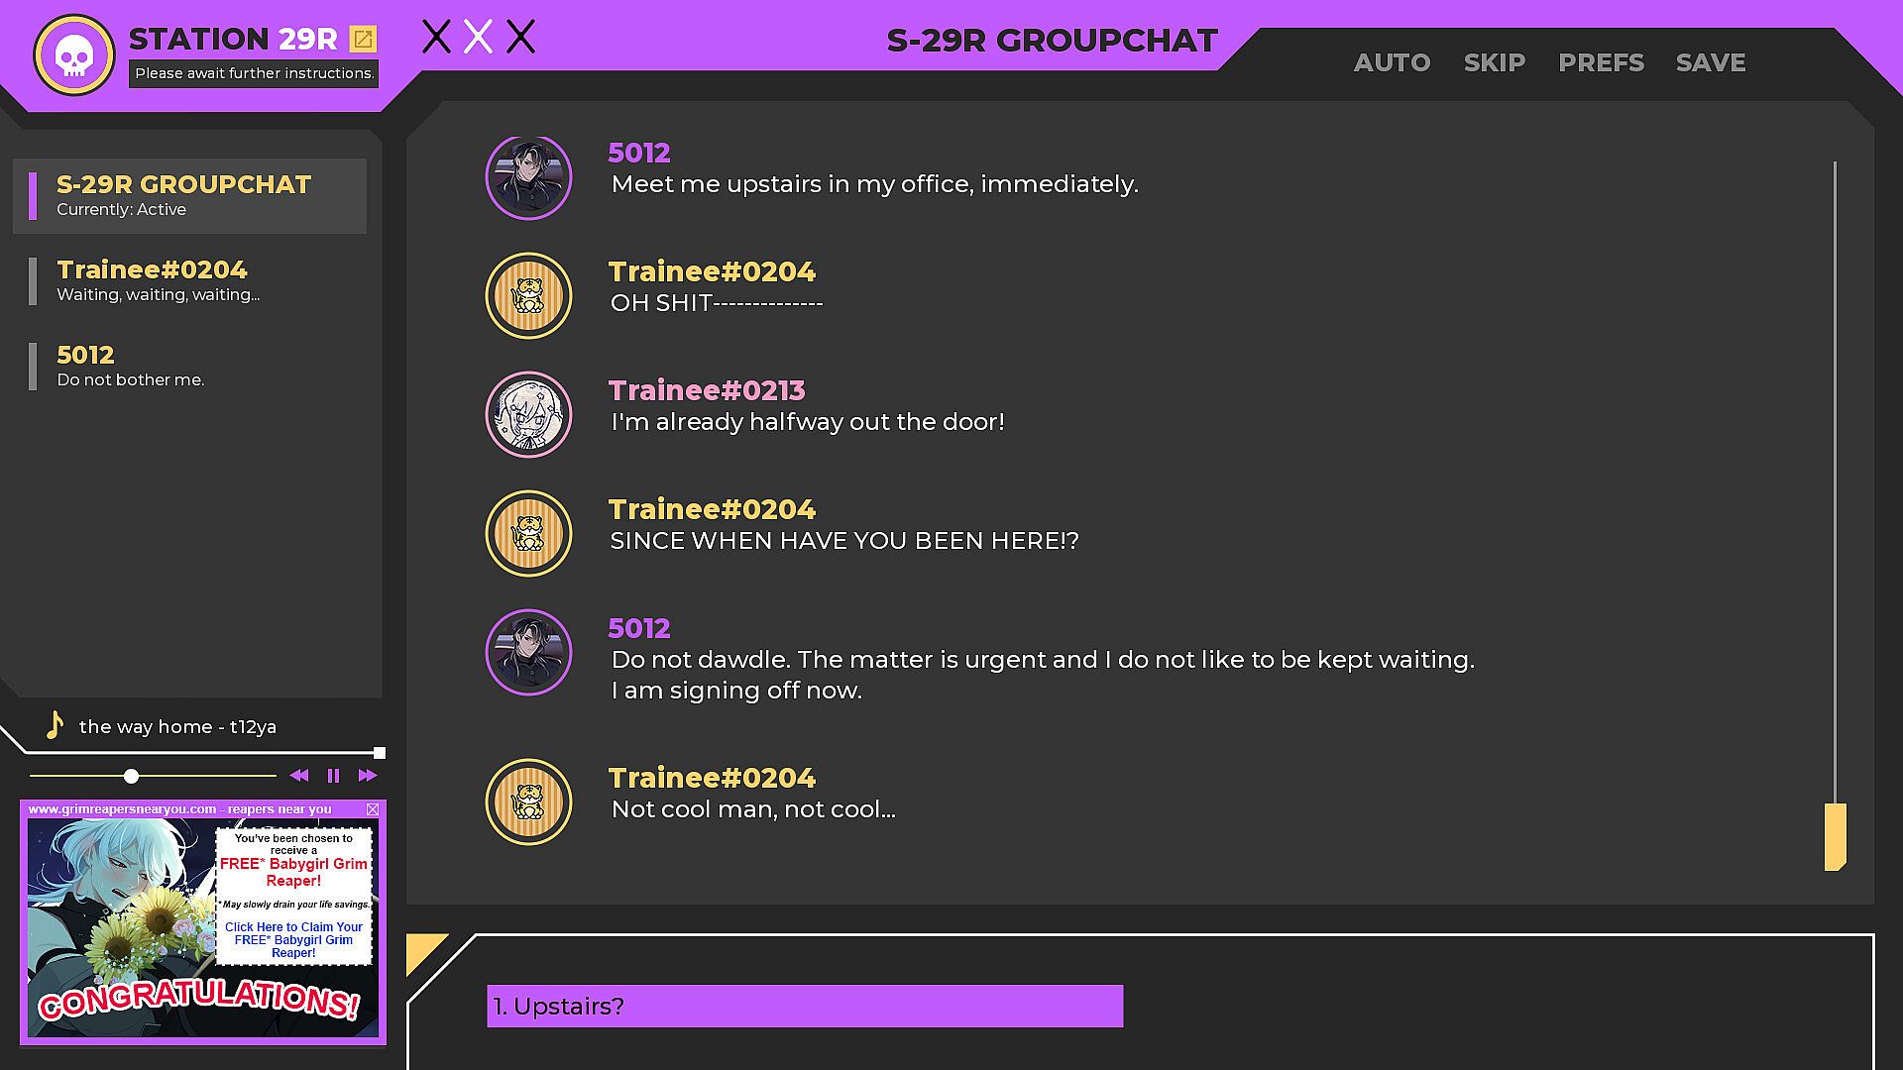The height and width of the screenshot is (1070, 1903).
Task: Toggle SKIP mode
Action: [x=1494, y=62]
